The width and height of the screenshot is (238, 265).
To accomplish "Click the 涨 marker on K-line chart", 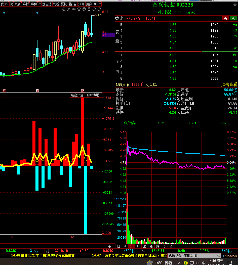I will click(83, 91).
